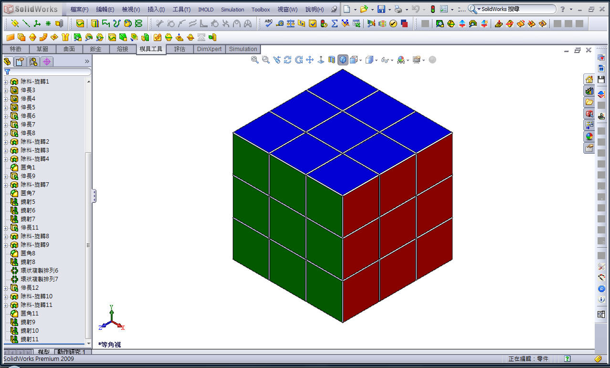
Task: Click the Save floppy disk icon
Action: 381,9
